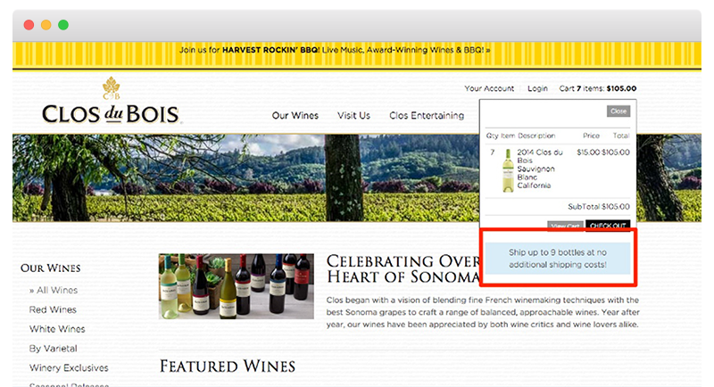Click the red window close dot
The width and height of the screenshot is (714, 387).
(x=29, y=25)
